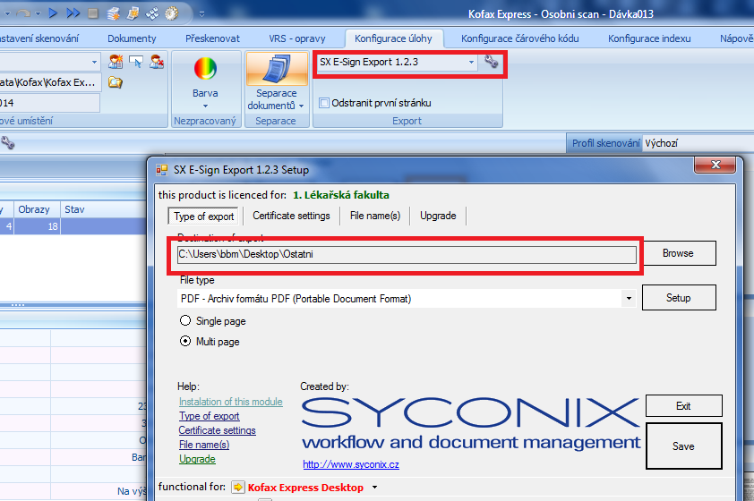Click the rename job cursor icon
The height and width of the screenshot is (501, 754).
pyautogui.click(x=136, y=62)
